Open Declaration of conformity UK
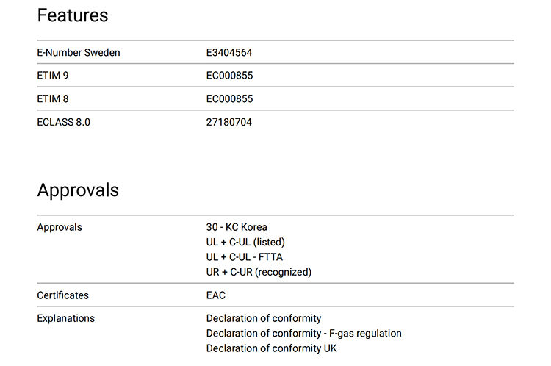 (271, 348)
